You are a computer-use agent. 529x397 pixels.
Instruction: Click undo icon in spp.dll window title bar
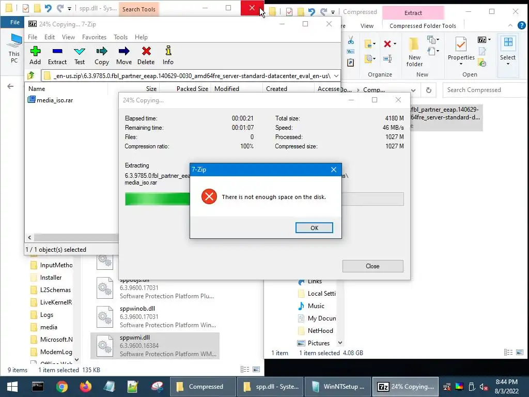click(48, 8)
